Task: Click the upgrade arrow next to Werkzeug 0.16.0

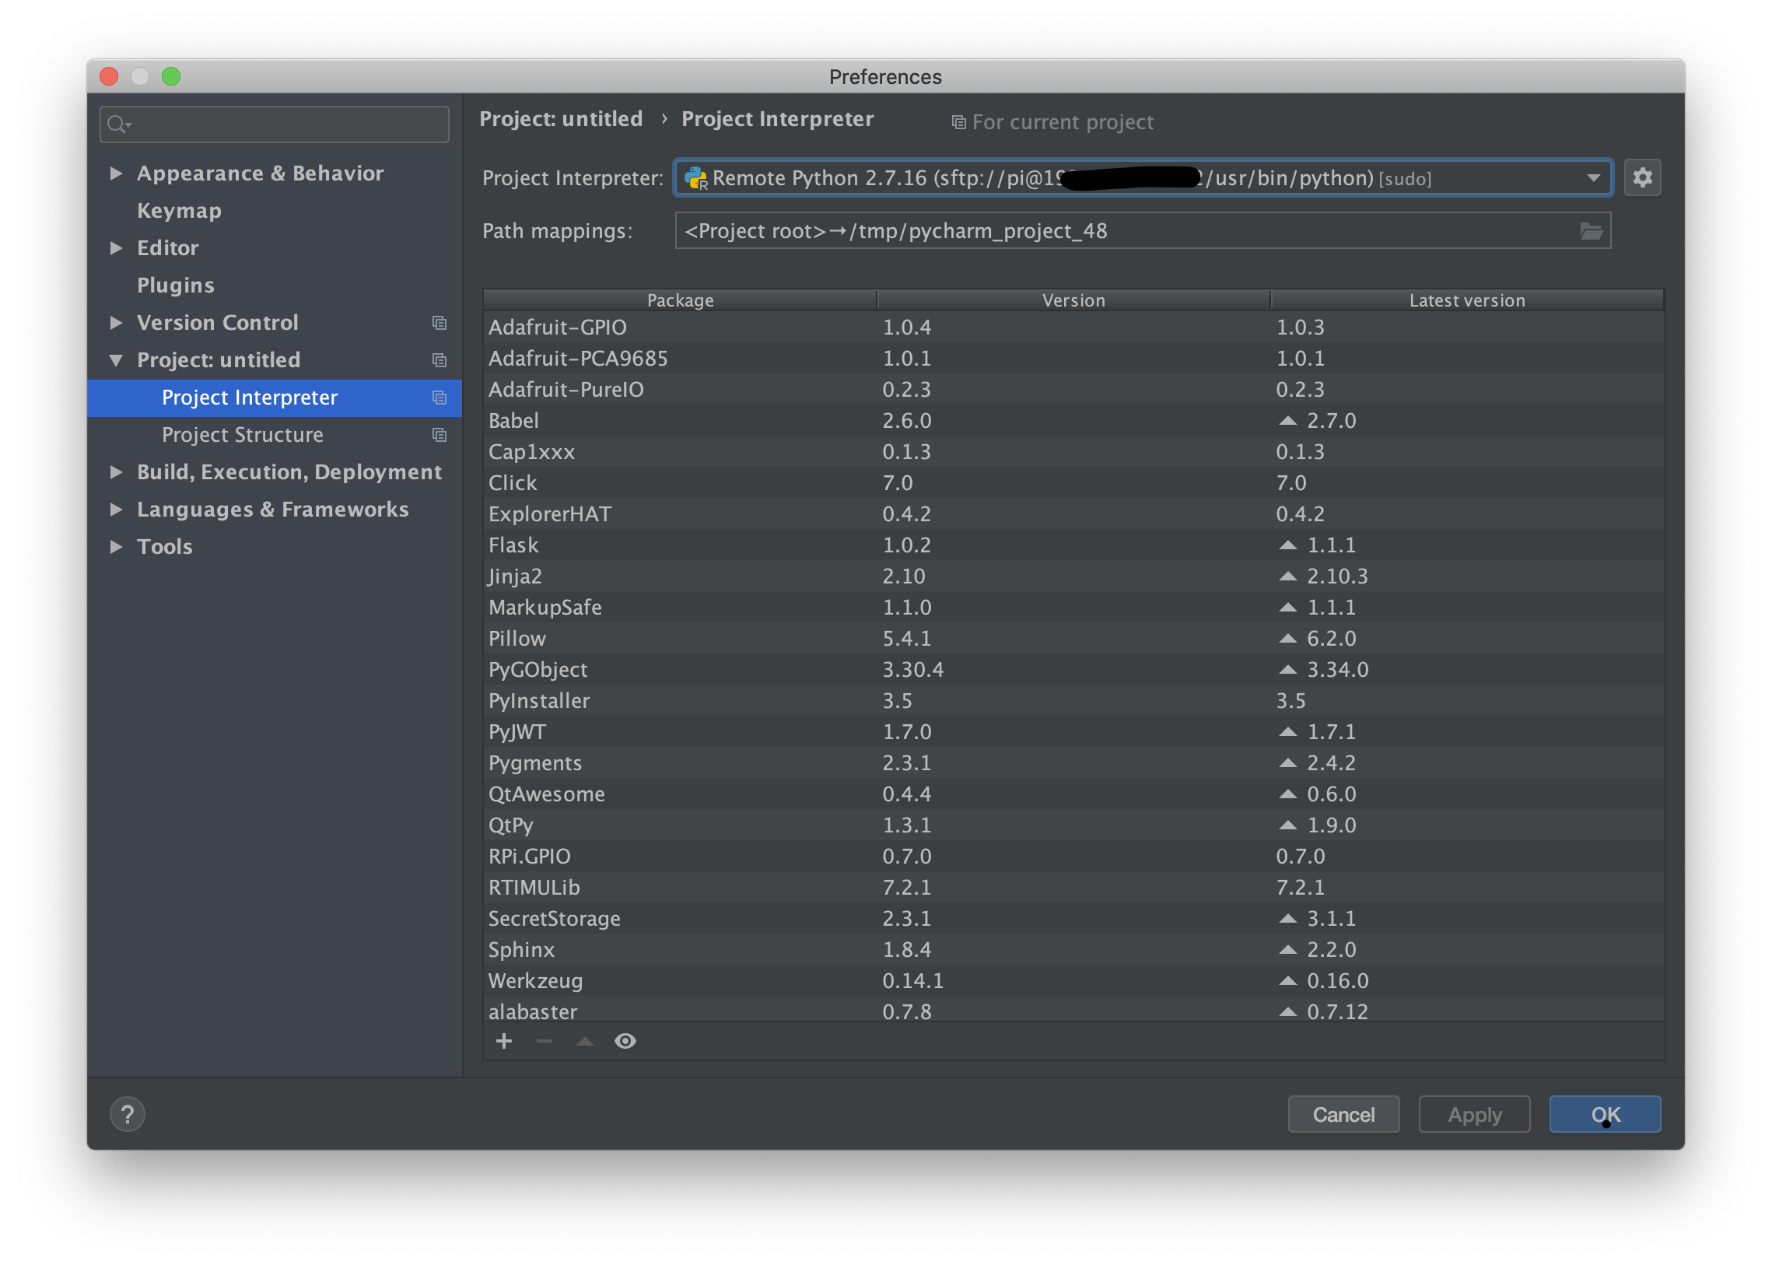Action: coord(1287,981)
